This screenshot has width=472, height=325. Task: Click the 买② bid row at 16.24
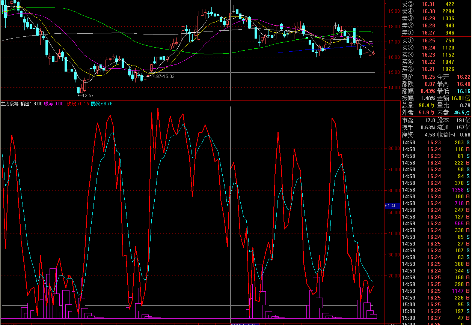(x=436, y=48)
